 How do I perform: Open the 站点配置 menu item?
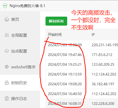point(20,51)
